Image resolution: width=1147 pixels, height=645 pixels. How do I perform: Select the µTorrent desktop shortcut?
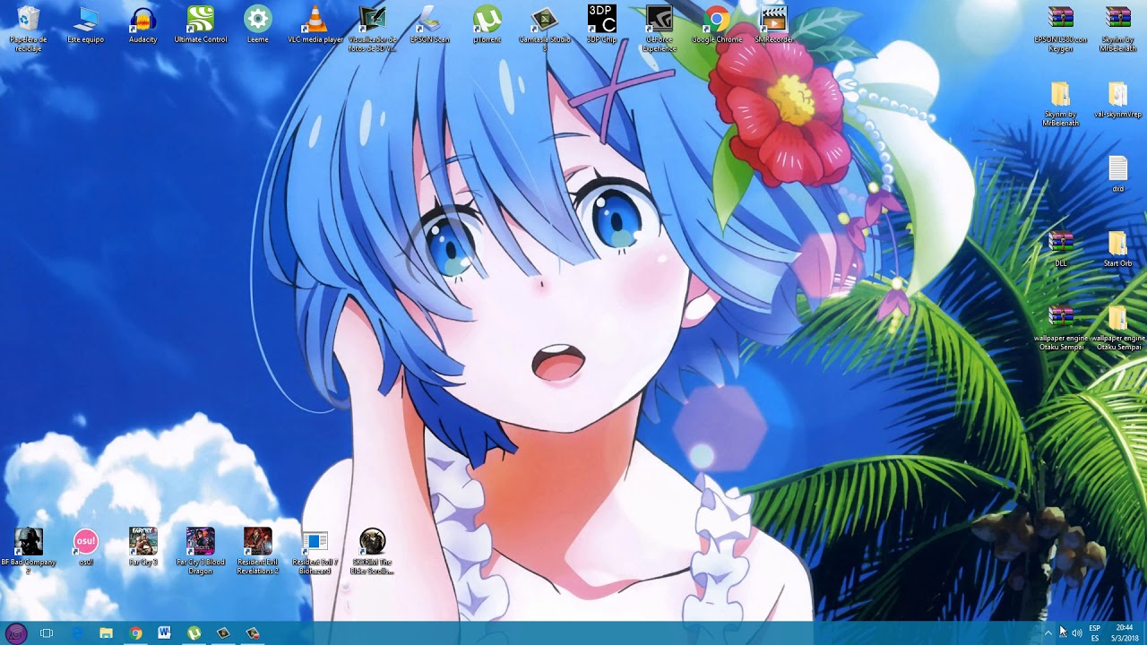tap(487, 25)
